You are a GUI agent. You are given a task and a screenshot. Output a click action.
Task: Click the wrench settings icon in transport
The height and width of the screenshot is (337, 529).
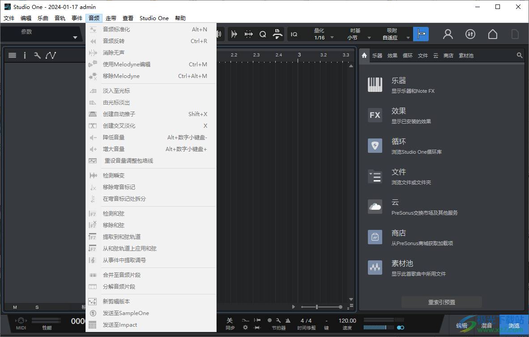click(x=277, y=320)
